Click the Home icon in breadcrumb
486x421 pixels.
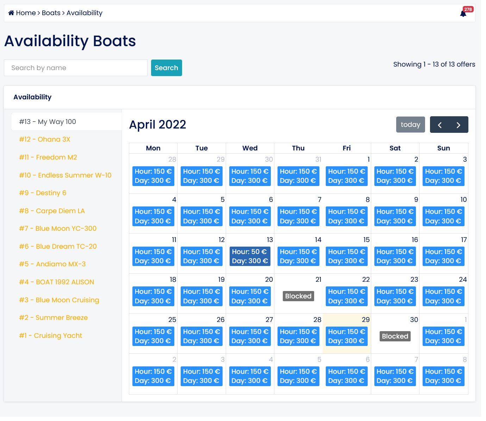coord(11,13)
